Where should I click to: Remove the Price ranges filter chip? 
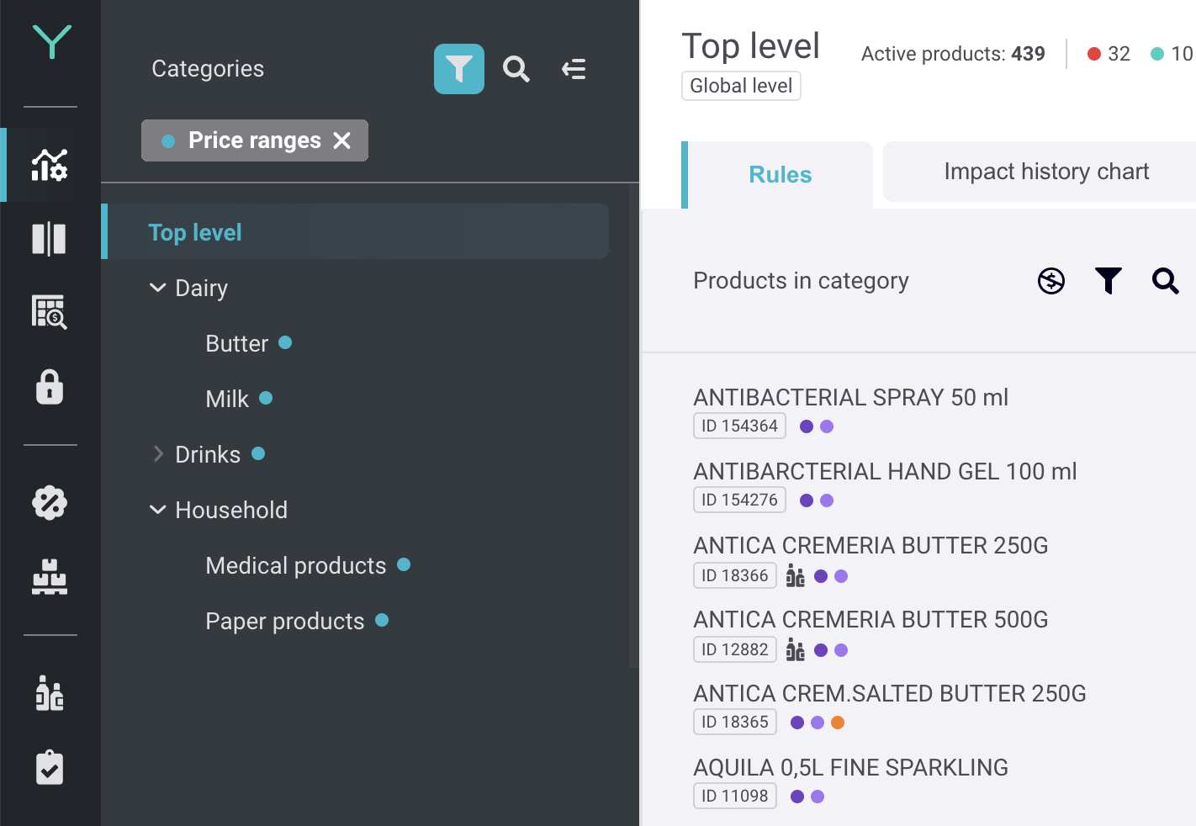click(341, 140)
